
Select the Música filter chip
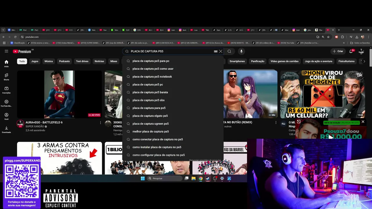[49, 61]
